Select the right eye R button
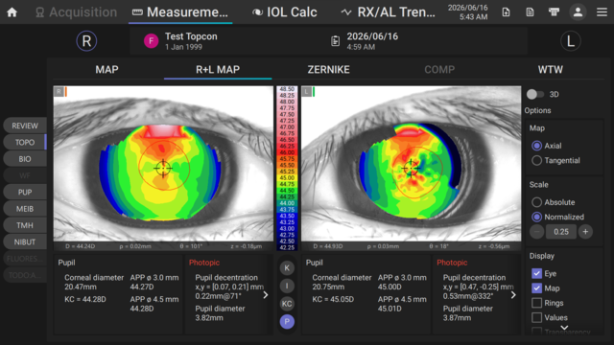 tap(86, 41)
